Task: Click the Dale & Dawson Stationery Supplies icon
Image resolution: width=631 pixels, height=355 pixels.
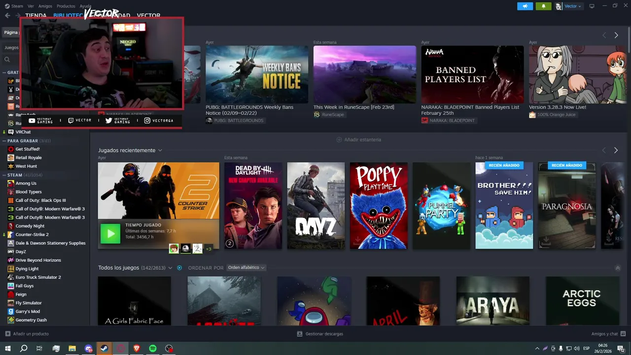Action: tap(11, 243)
